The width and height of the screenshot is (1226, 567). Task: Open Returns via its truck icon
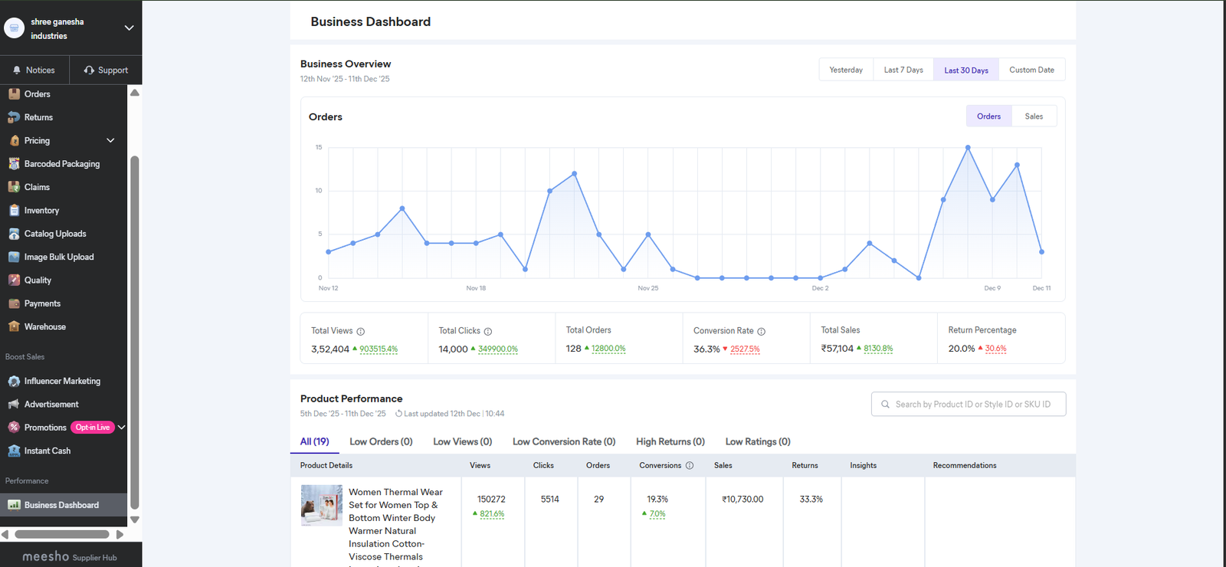pyautogui.click(x=14, y=117)
